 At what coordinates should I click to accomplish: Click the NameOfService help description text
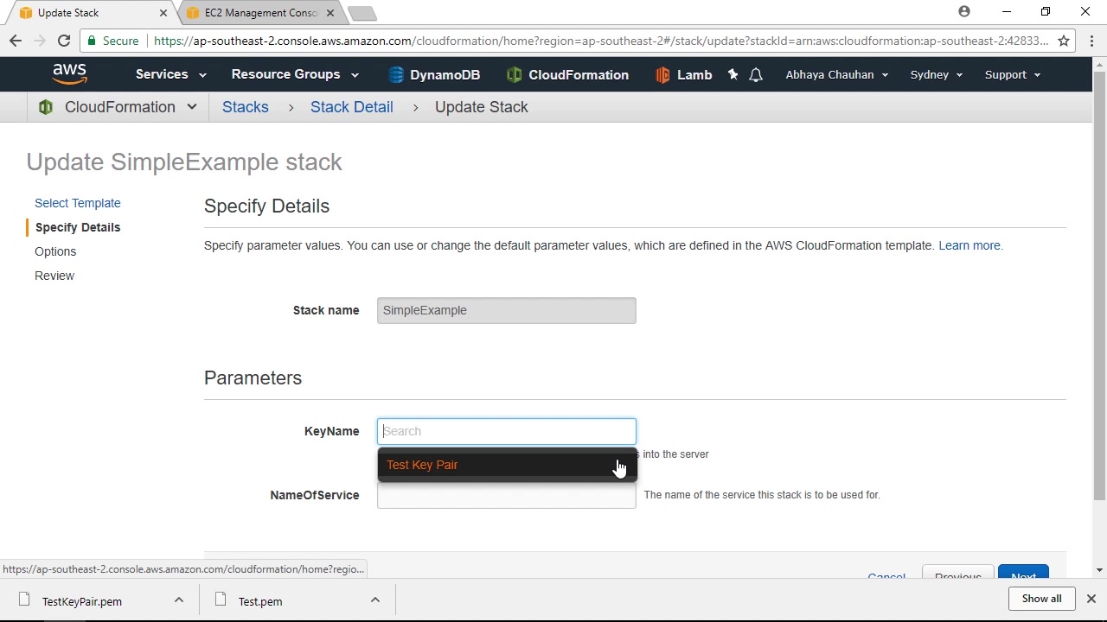[x=762, y=495]
